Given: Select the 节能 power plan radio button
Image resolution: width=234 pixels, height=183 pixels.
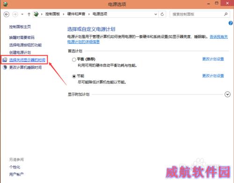Looking at the screenshot, I should tap(74, 76).
